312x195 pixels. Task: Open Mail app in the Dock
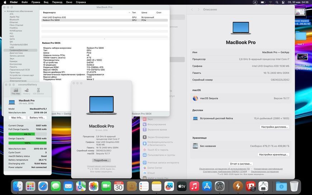[68, 186]
